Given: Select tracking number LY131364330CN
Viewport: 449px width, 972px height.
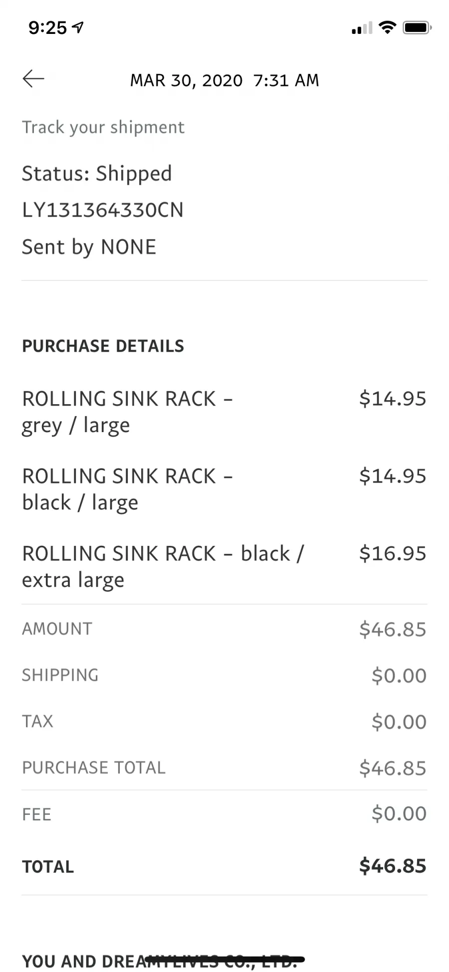Looking at the screenshot, I should click(103, 210).
